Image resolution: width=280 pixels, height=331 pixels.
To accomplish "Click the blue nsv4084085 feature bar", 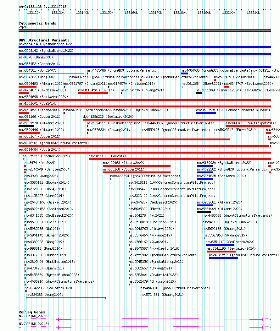I will click(184, 73).
